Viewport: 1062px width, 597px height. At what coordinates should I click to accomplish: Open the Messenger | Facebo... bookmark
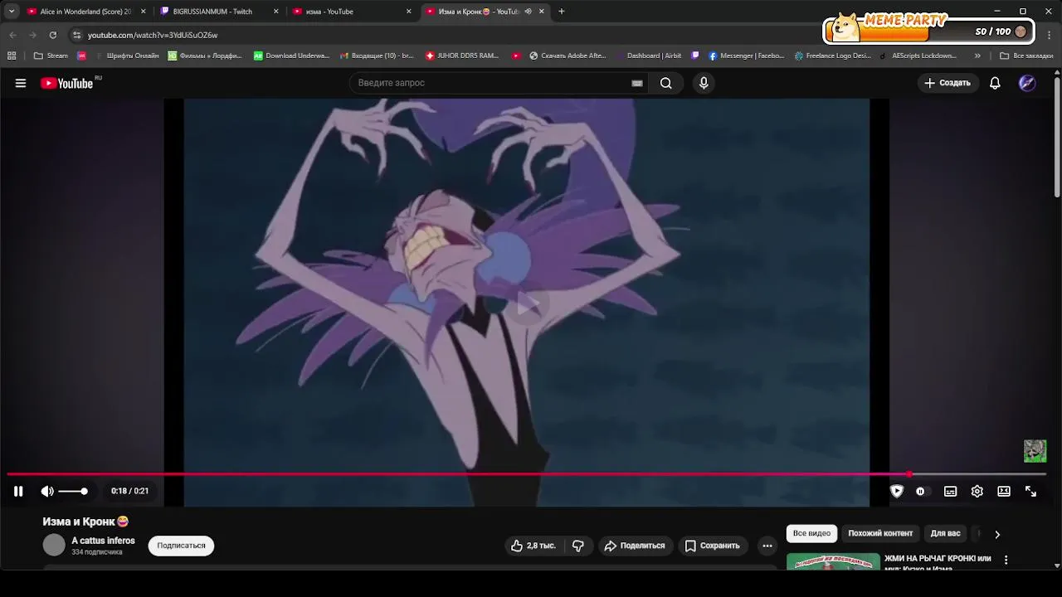tap(746, 56)
